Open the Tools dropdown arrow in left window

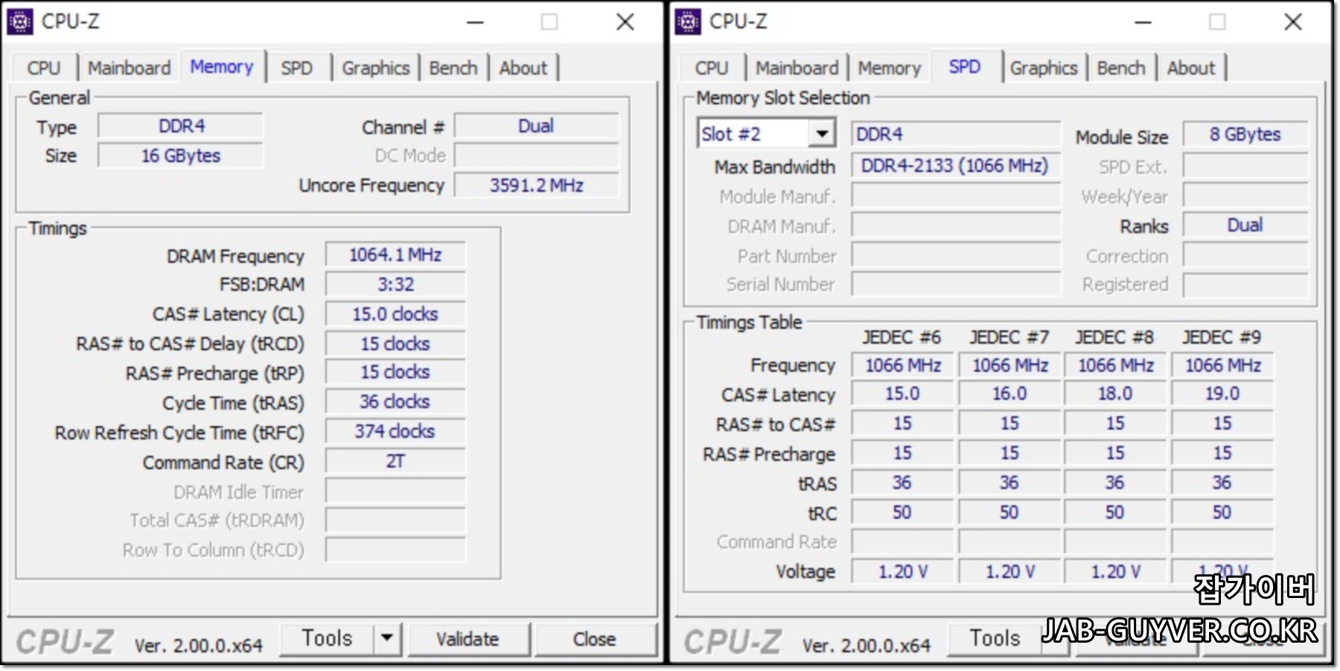[387, 638]
